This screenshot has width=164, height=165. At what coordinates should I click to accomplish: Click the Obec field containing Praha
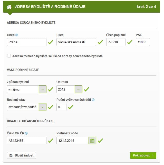[27, 42]
